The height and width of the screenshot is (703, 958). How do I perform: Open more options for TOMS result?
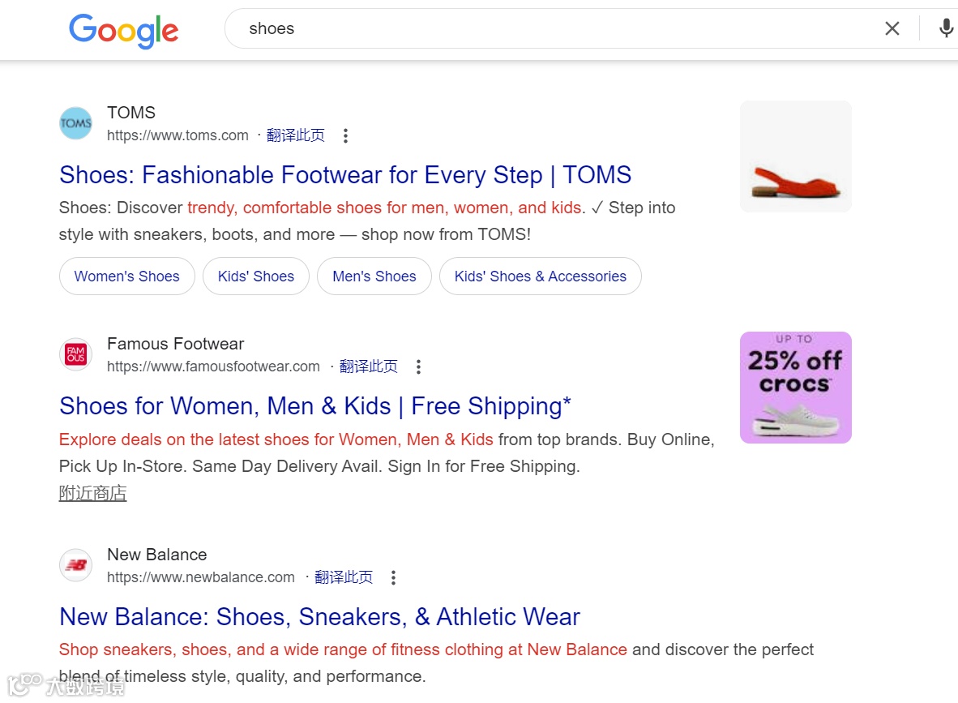[345, 136]
